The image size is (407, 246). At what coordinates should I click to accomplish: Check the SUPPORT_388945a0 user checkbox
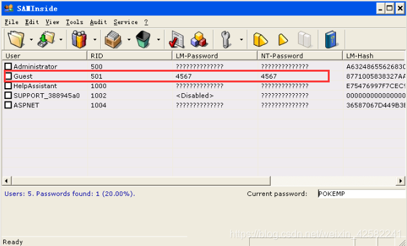8,95
